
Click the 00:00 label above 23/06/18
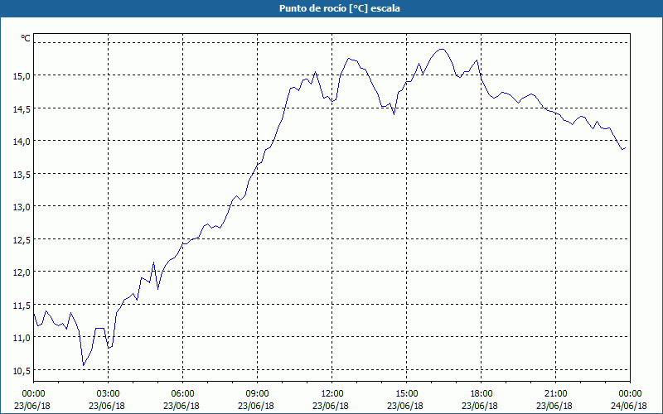click(34, 394)
